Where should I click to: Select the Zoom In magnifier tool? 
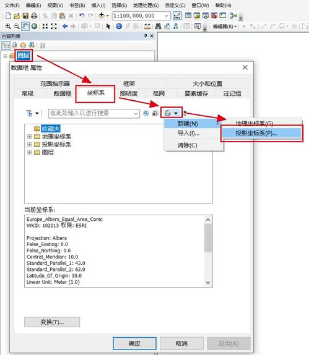tap(7, 26)
